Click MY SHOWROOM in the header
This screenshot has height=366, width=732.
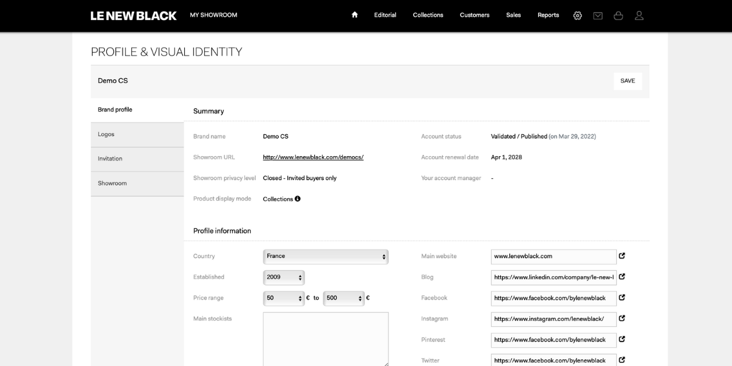[x=213, y=15]
